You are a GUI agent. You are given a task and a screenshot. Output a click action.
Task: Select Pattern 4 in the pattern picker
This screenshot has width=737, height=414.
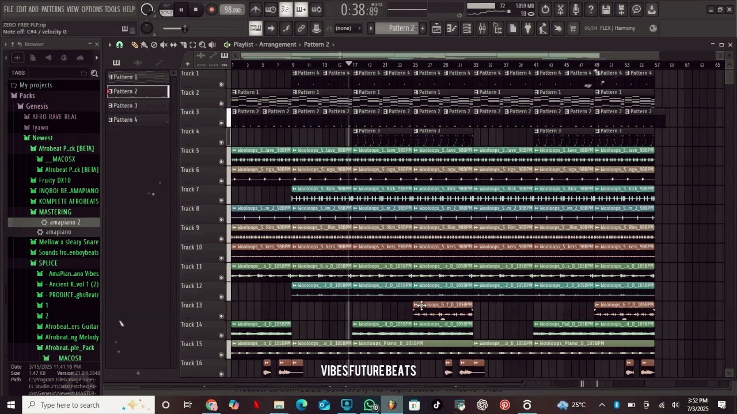click(138, 120)
